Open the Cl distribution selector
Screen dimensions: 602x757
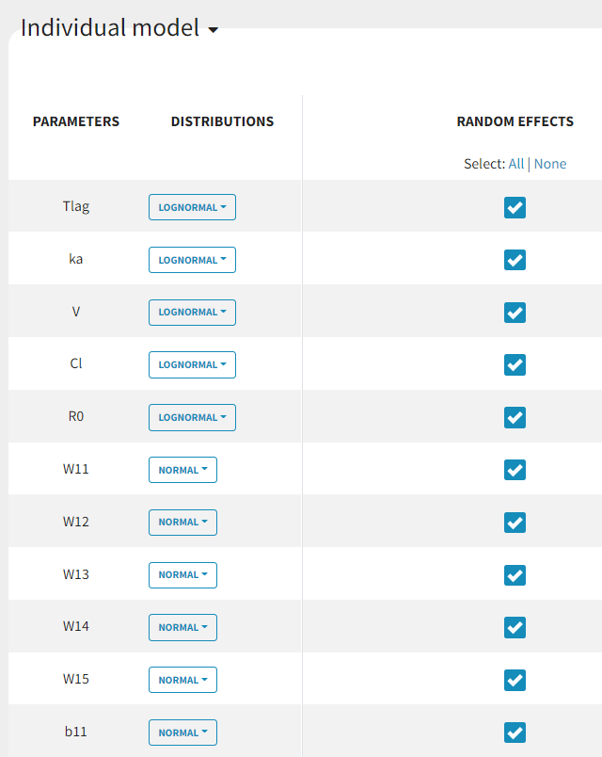tap(192, 364)
